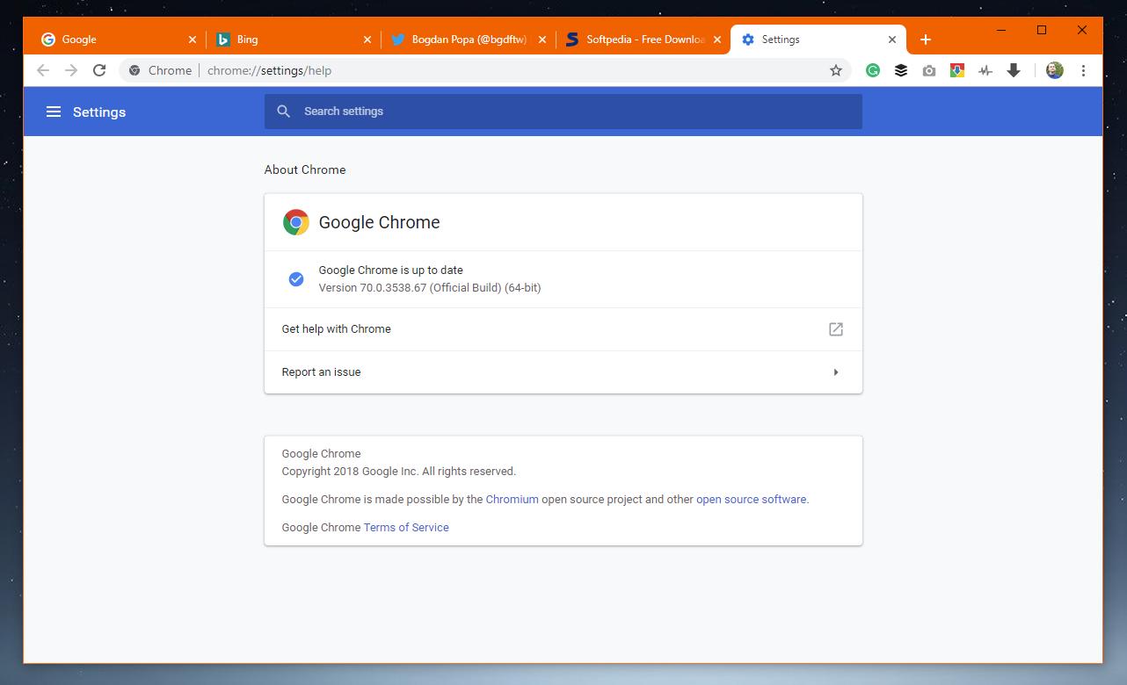Click the camera screenshot extension icon
Screen dimensions: 1127x685
click(x=929, y=70)
